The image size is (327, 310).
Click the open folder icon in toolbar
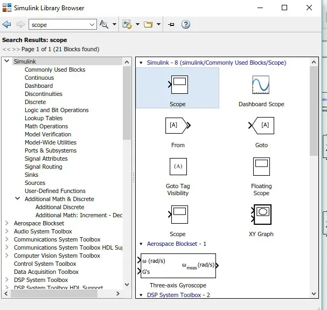click(x=148, y=25)
